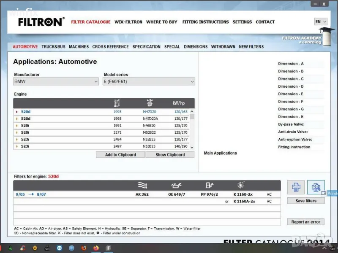Open the EN language dropdown

click(321, 22)
